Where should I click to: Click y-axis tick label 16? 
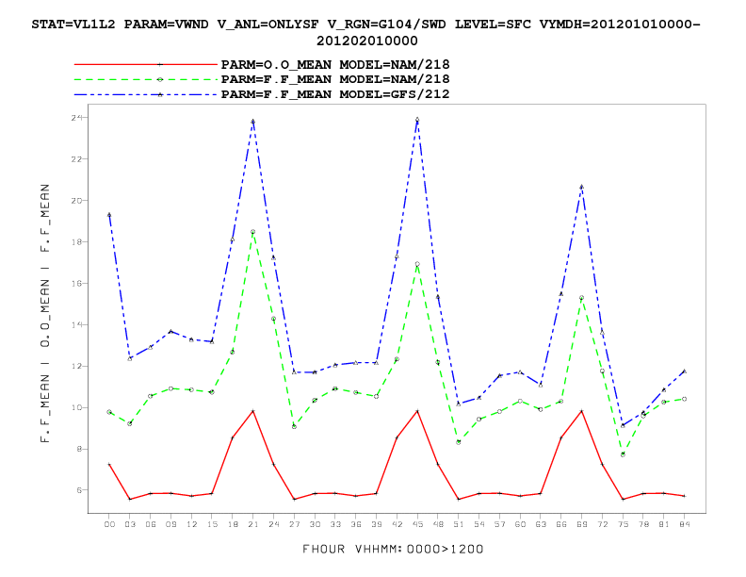[76, 283]
